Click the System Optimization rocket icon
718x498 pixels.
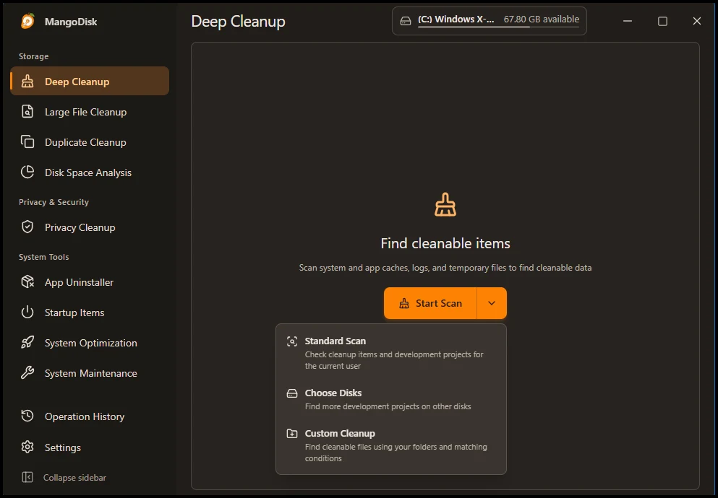27,342
